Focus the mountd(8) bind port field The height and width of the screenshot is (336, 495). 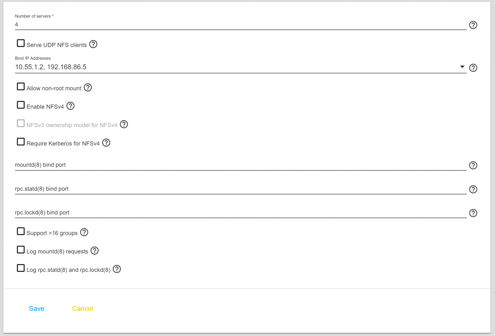click(x=240, y=165)
